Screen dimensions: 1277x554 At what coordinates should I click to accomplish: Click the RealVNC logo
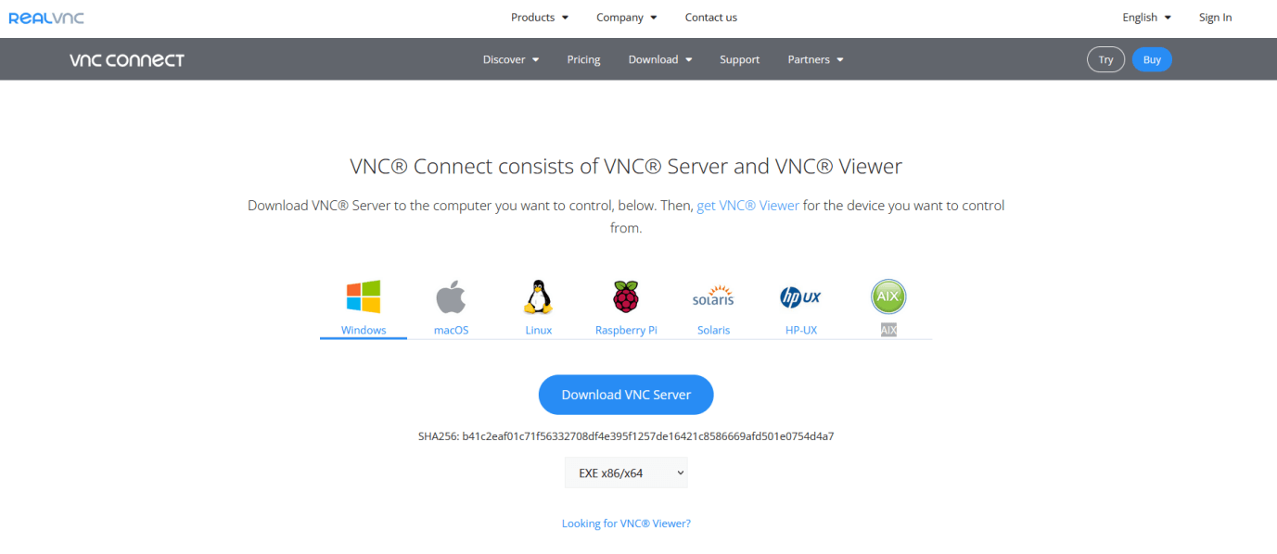click(45, 18)
